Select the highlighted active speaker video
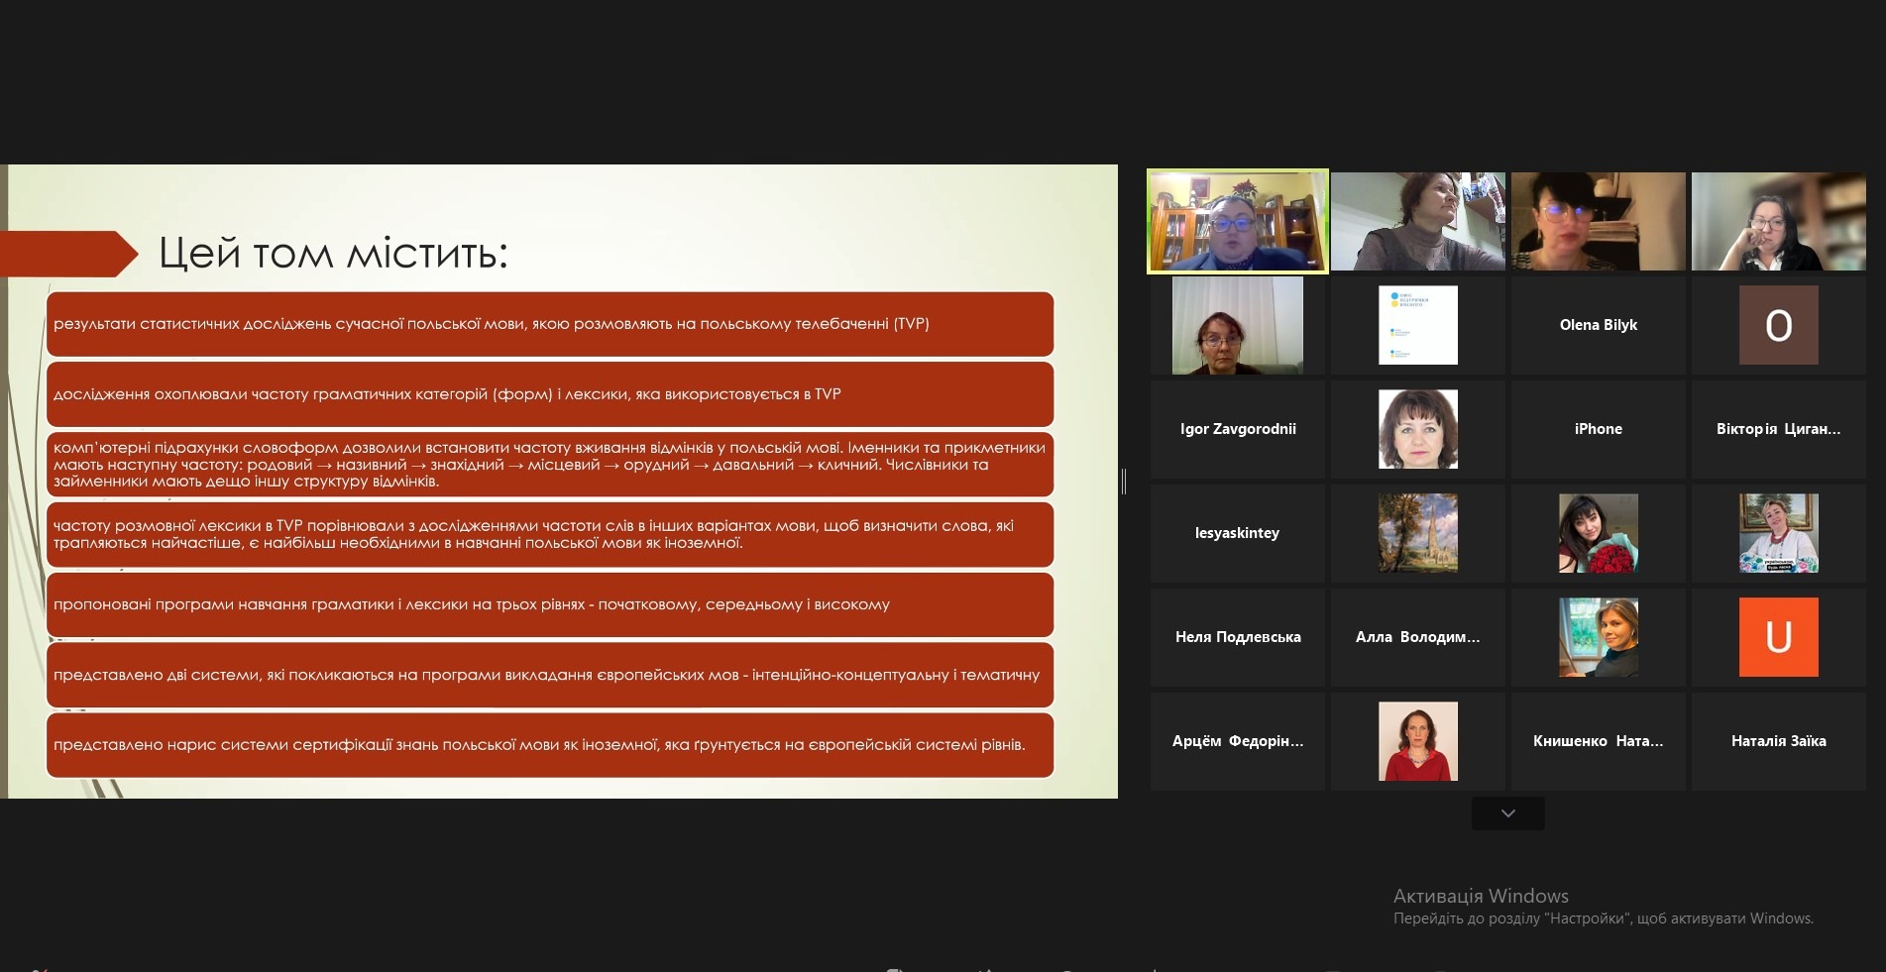The height and width of the screenshot is (972, 1886). coord(1237,221)
